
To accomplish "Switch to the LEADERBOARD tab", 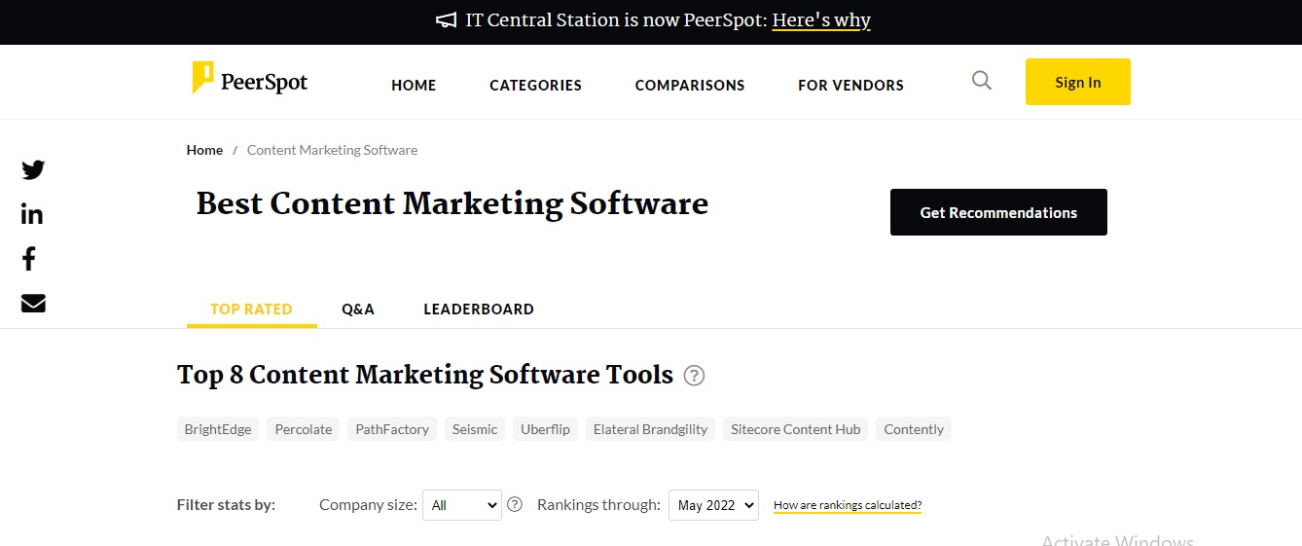I will 479,309.
